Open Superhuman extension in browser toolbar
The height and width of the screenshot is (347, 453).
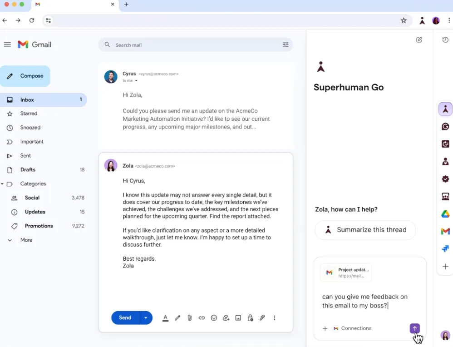[x=422, y=20]
